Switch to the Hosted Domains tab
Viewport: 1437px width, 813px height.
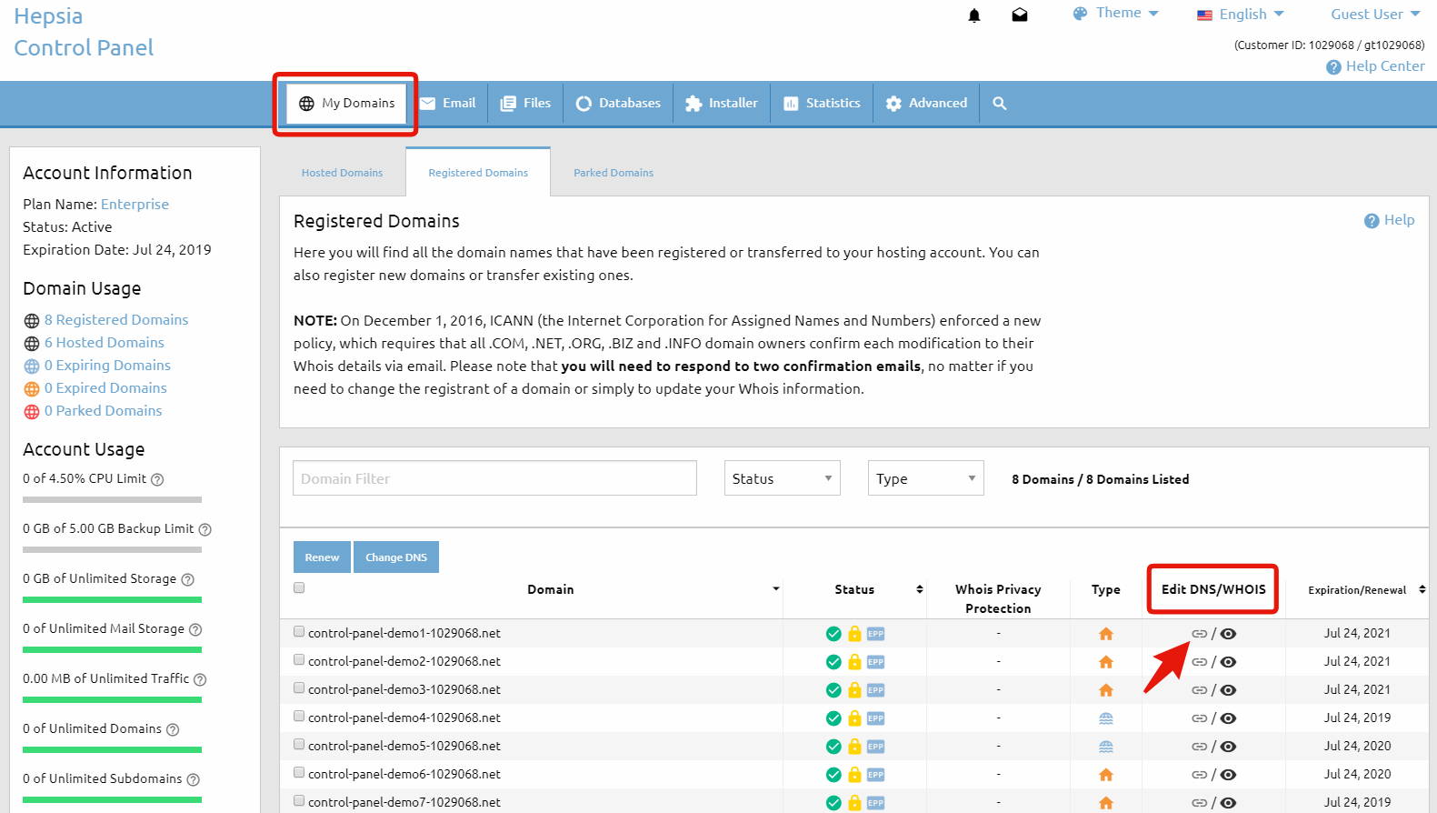point(342,173)
